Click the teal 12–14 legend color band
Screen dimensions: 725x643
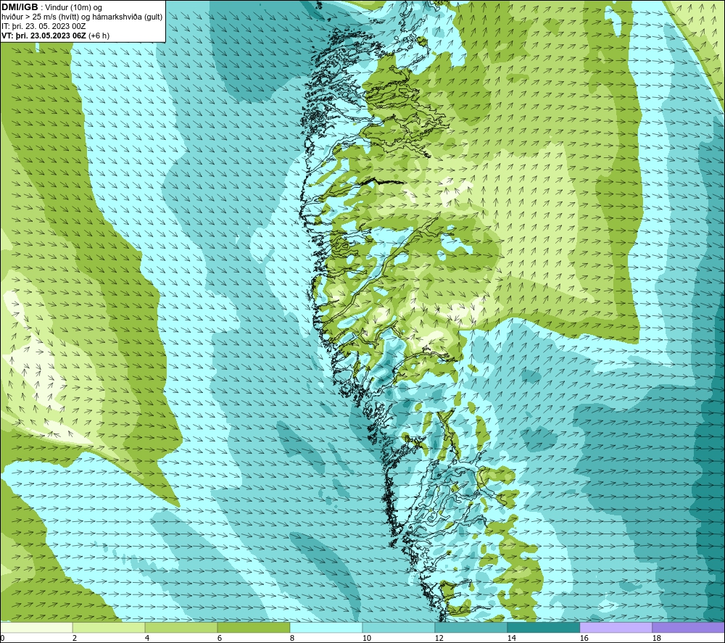click(471, 628)
